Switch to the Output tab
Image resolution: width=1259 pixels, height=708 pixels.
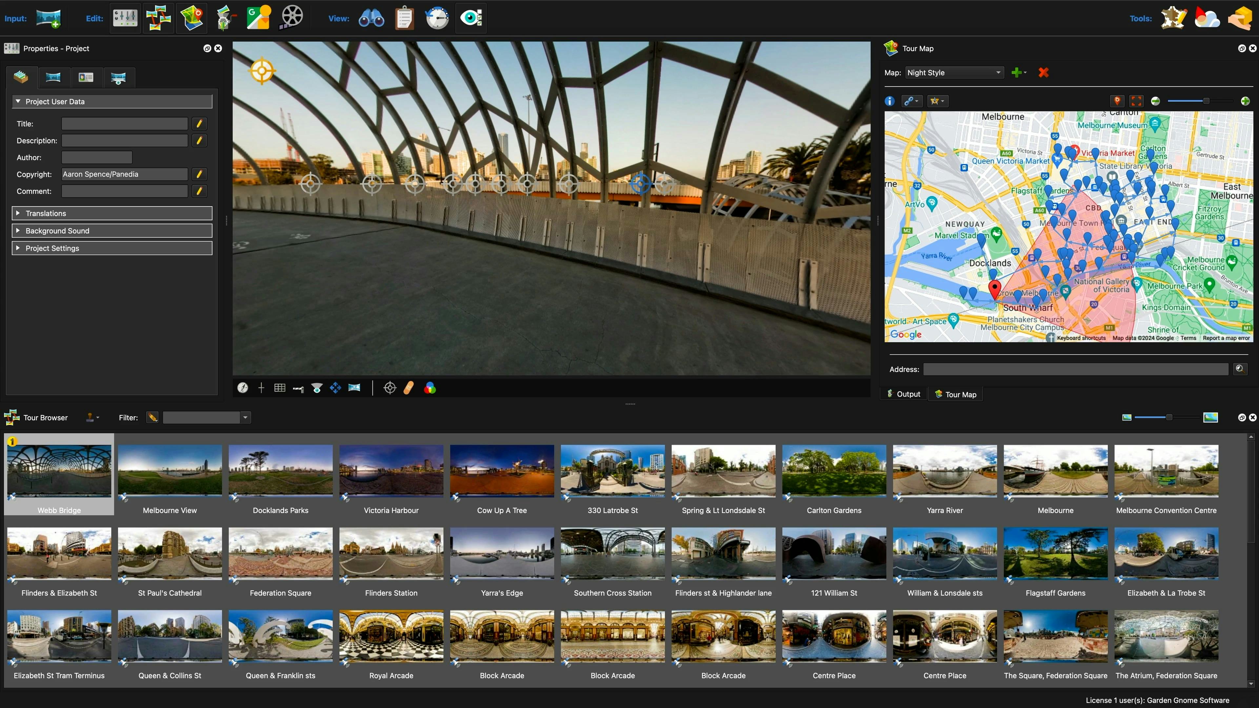click(x=904, y=394)
